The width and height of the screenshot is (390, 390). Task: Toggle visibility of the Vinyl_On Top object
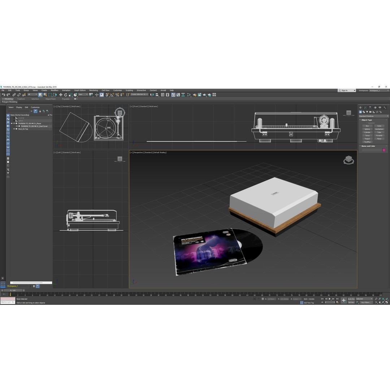[14, 129]
